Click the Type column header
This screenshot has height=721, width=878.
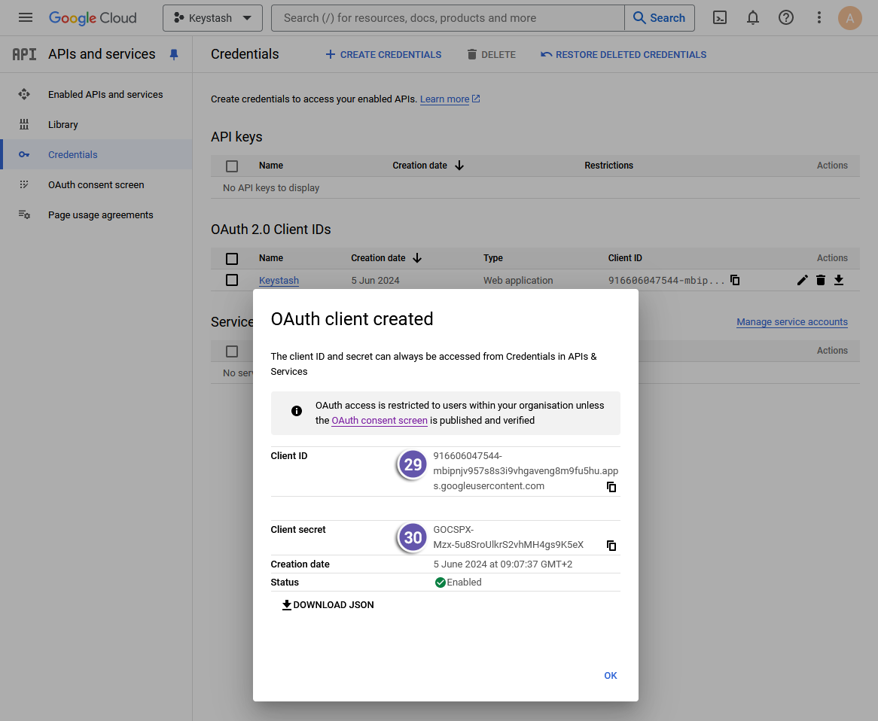[492, 258]
